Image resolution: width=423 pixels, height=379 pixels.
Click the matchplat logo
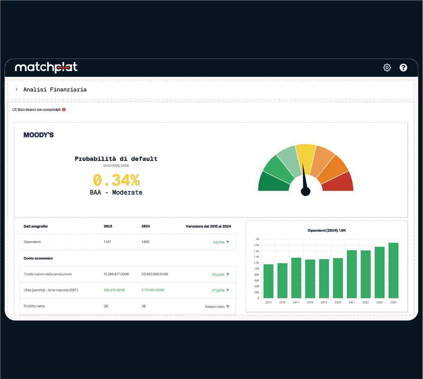pyautogui.click(x=46, y=68)
